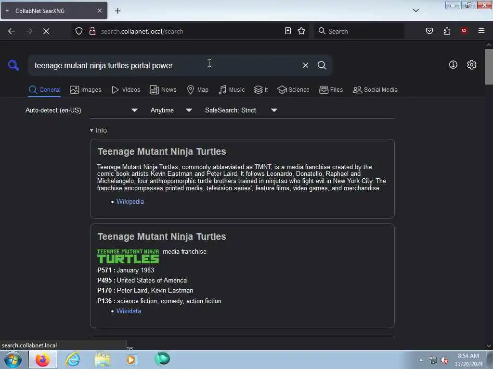Open the Auto-detect language dropdown

pyautogui.click(x=81, y=110)
